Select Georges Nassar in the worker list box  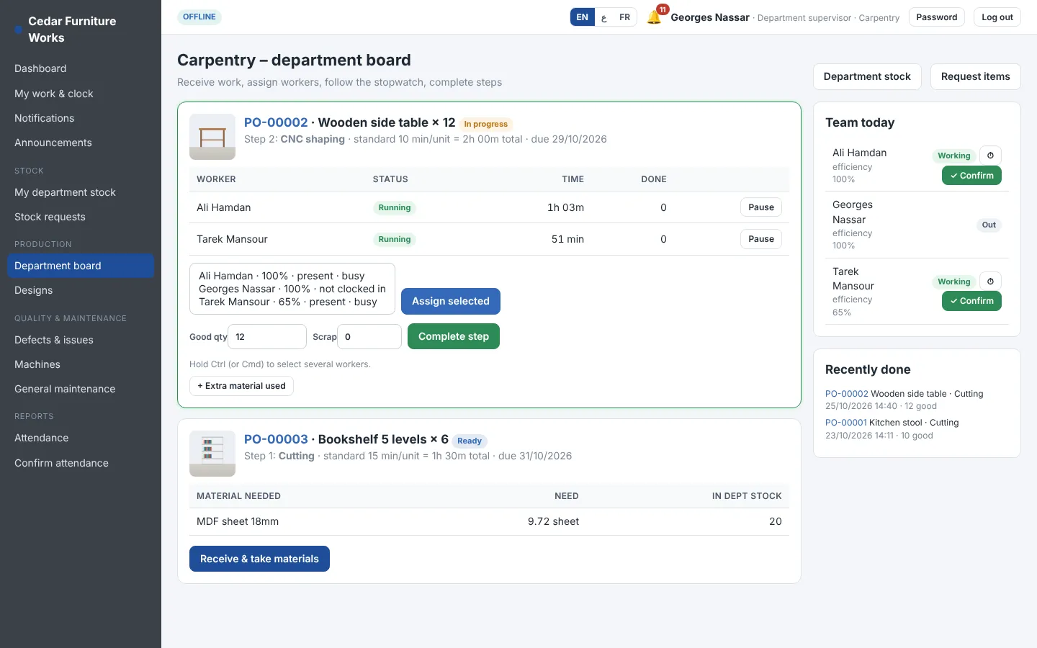tap(292, 289)
